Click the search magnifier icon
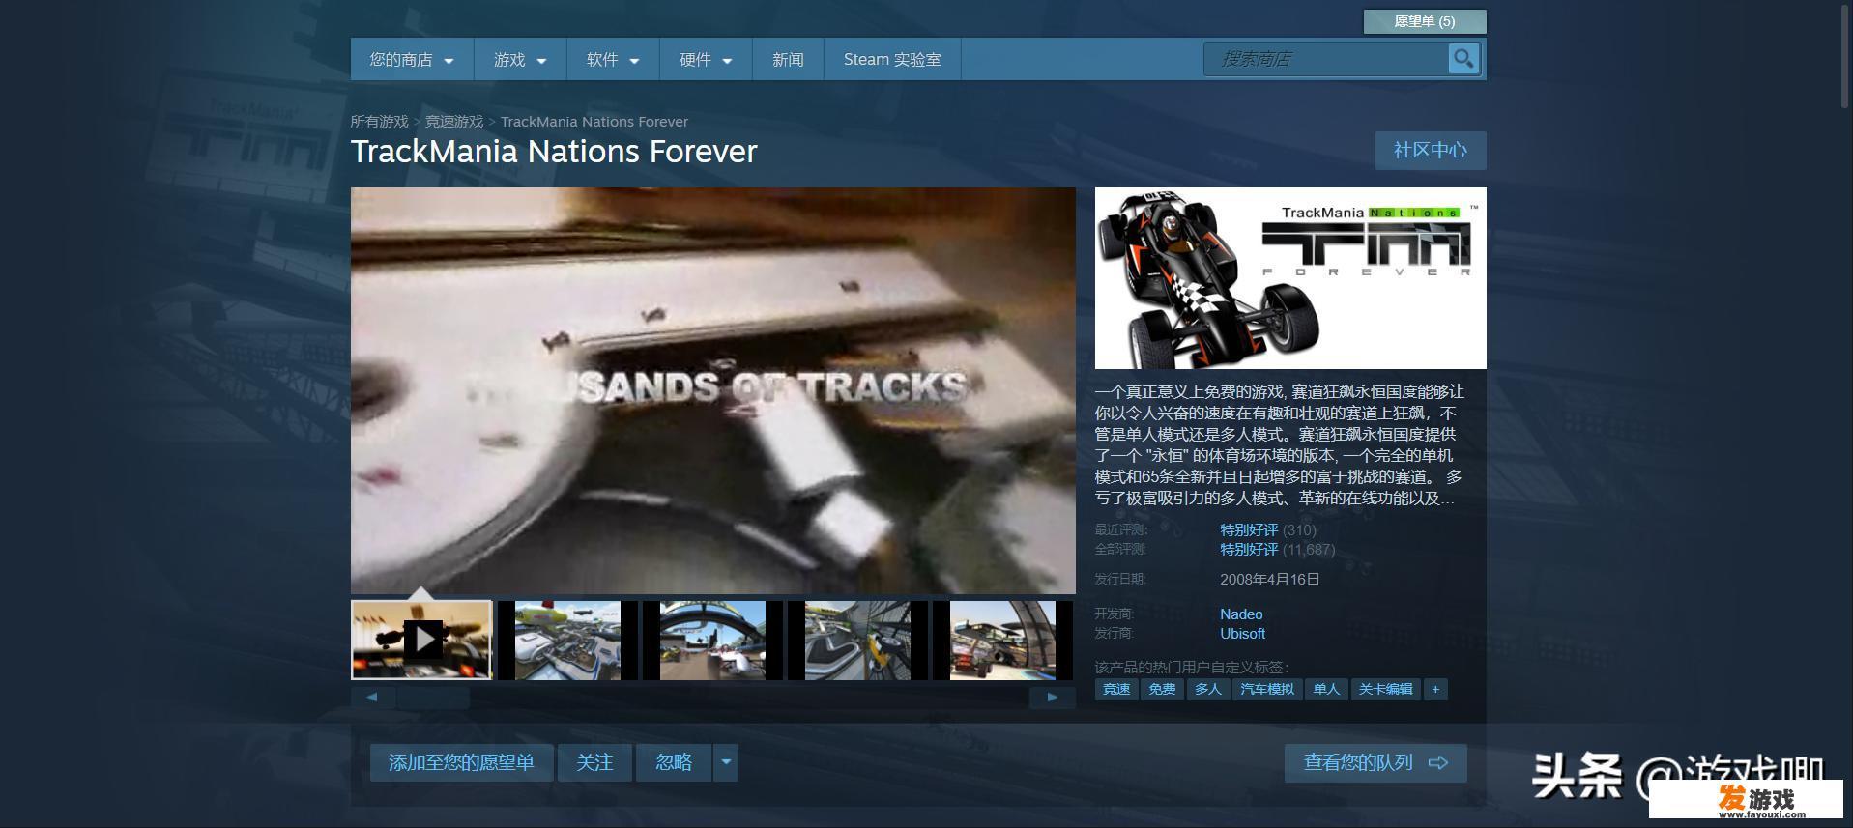This screenshot has width=1853, height=828. click(1463, 59)
